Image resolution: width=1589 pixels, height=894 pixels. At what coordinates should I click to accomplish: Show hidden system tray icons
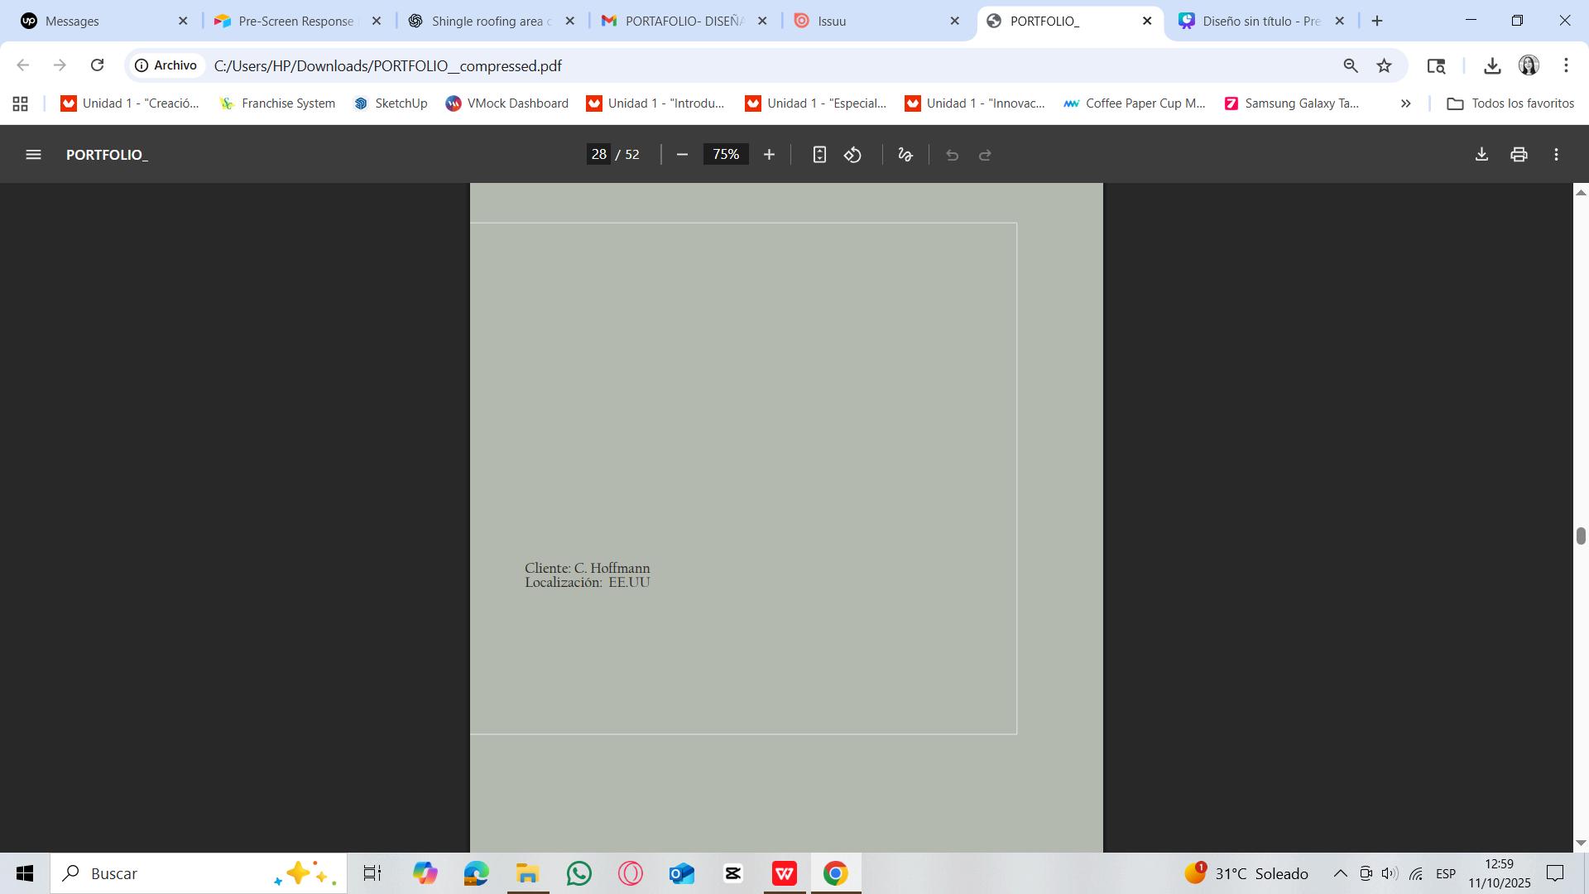point(1340,873)
